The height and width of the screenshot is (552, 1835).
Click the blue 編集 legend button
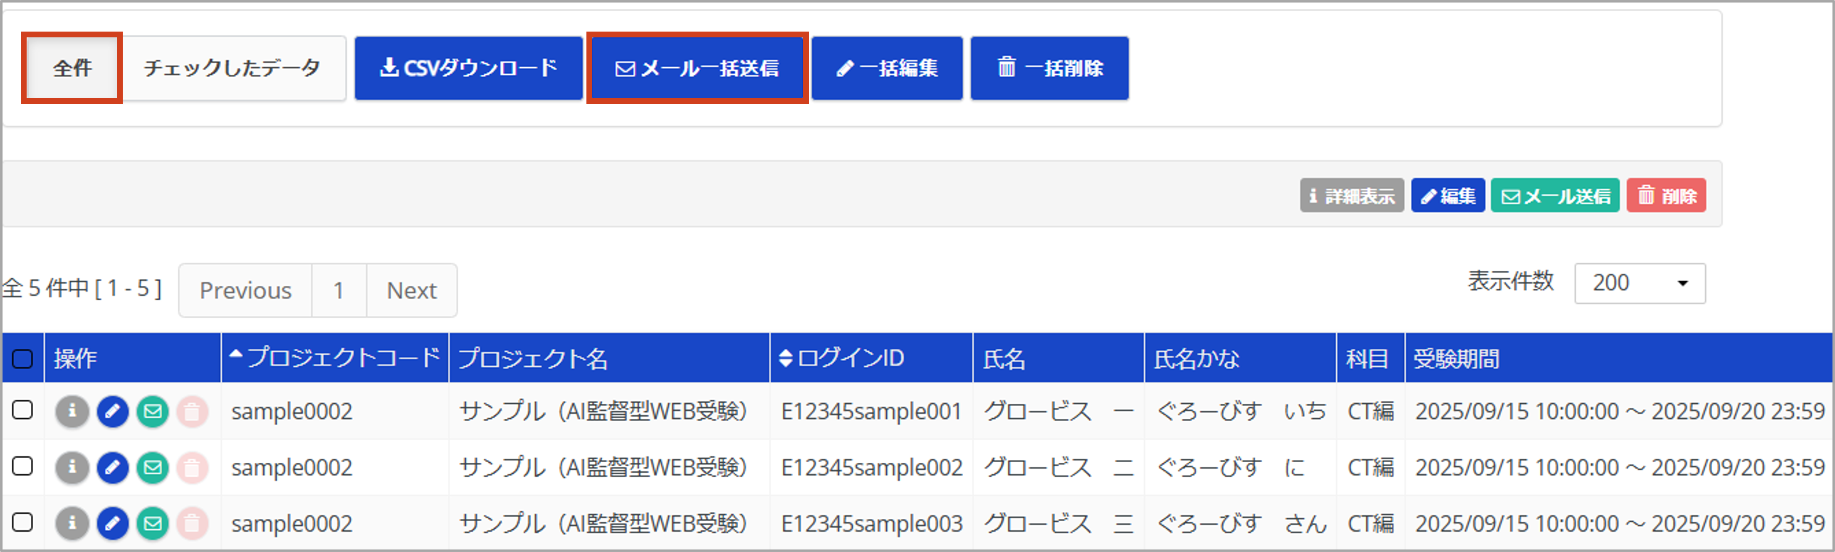point(1447,196)
